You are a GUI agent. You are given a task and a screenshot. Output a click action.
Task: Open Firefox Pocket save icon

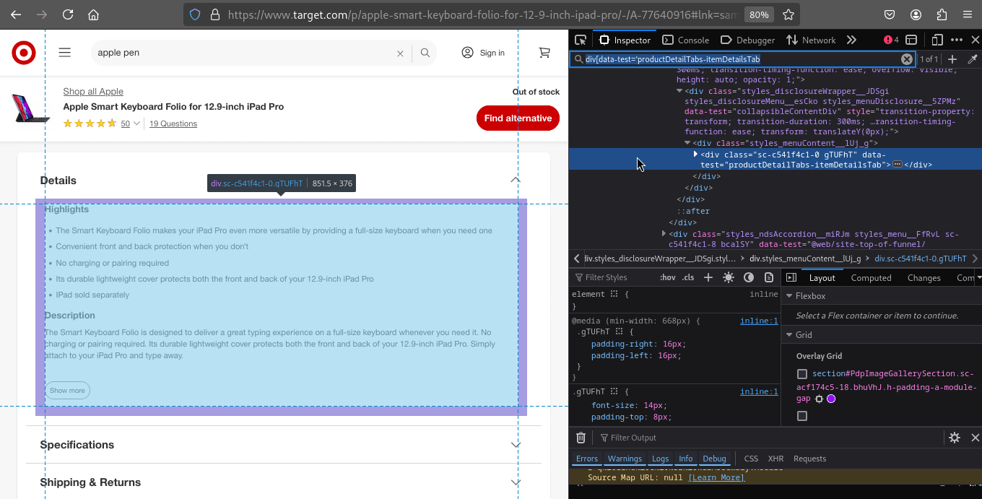click(890, 14)
